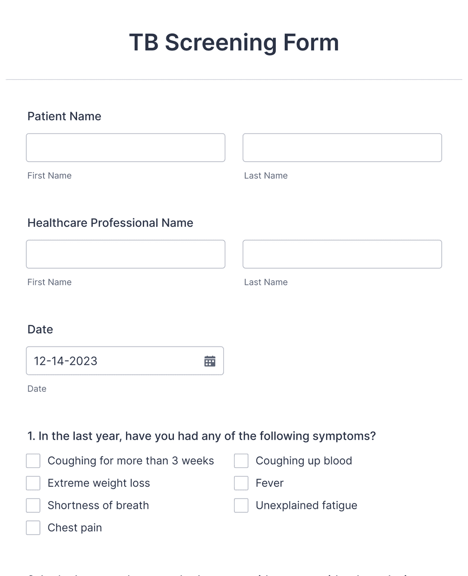Click the bold Date heading above date field
Viewport: 468px width, 576px height.
click(40, 329)
